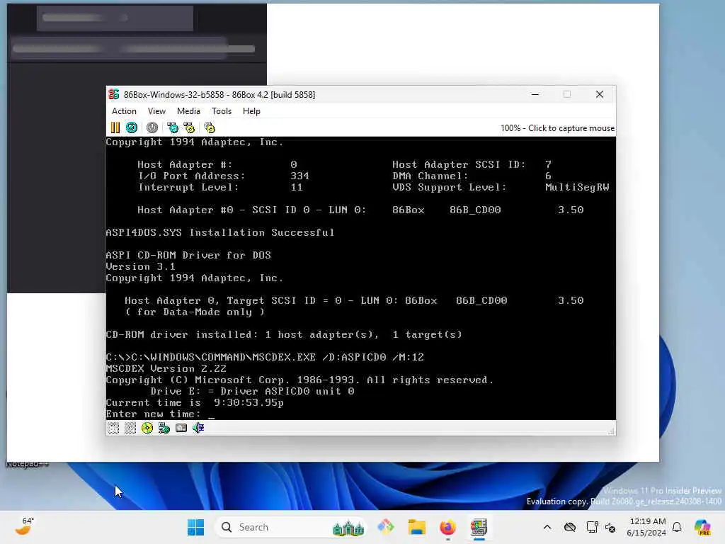Open the Media menu

[188, 111]
